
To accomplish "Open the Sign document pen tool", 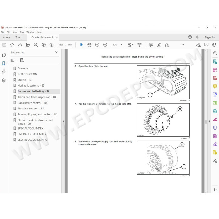I will (x=167, y=45).
